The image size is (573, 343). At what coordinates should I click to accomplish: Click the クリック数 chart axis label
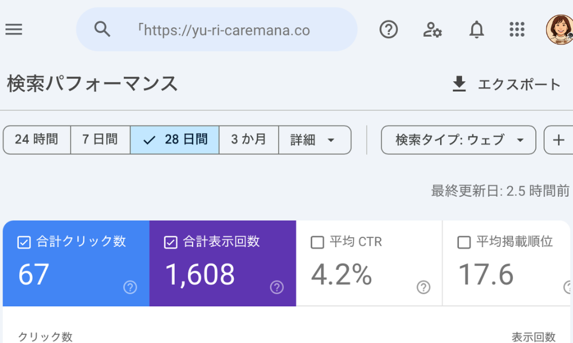(x=45, y=337)
